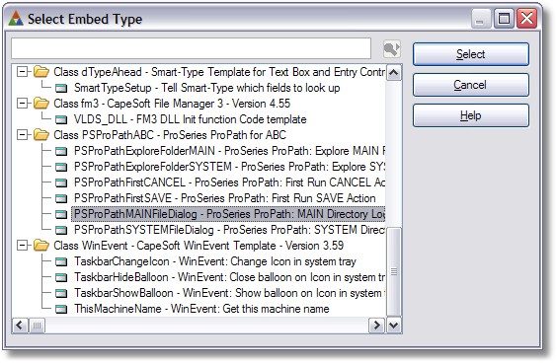Select PSProPathFirstCANCEL entry
The image size is (557, 364).
pyautogui.click(x=229, y=182)
